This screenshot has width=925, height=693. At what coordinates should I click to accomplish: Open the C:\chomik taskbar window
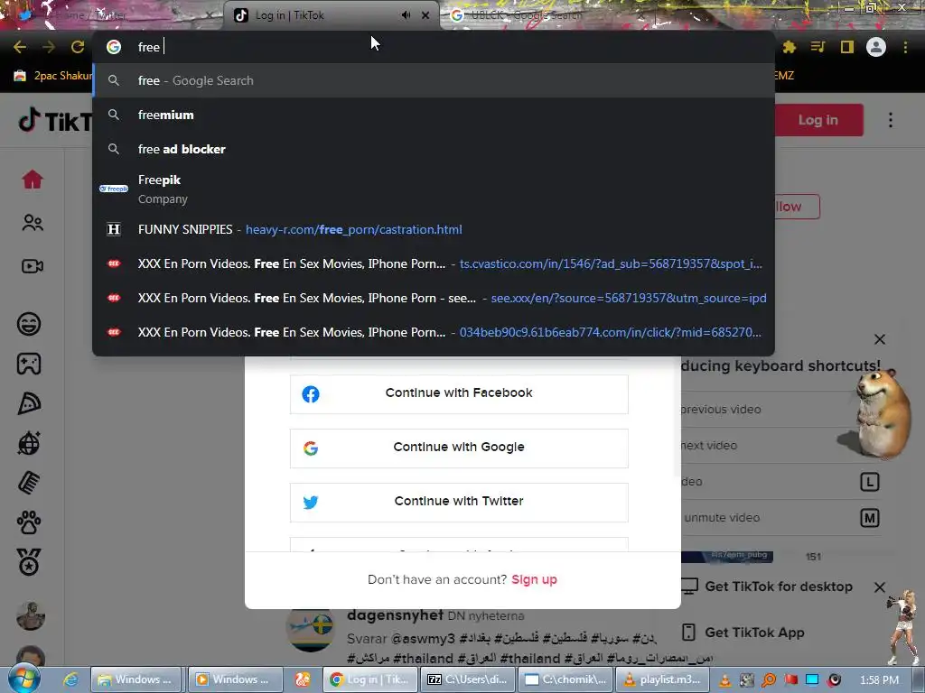click(x=566, y=679)
